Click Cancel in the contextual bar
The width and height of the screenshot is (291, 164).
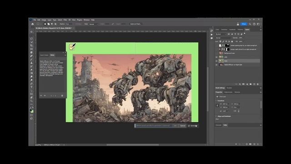point(183,126)
